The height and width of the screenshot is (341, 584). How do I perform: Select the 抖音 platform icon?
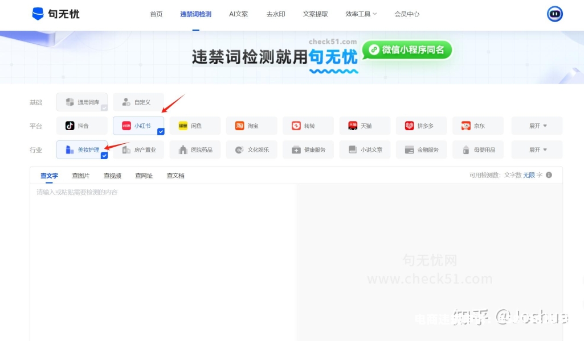70,126
